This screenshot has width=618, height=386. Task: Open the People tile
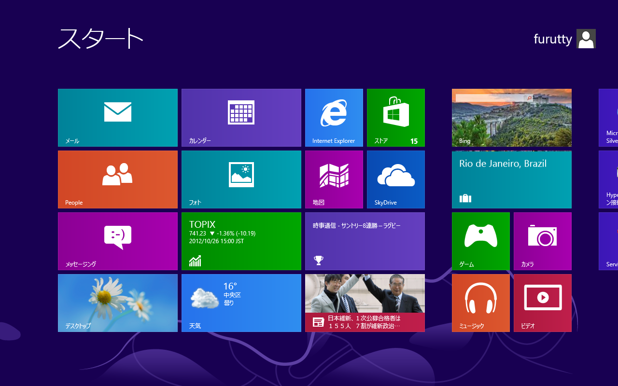coord(118,179)
